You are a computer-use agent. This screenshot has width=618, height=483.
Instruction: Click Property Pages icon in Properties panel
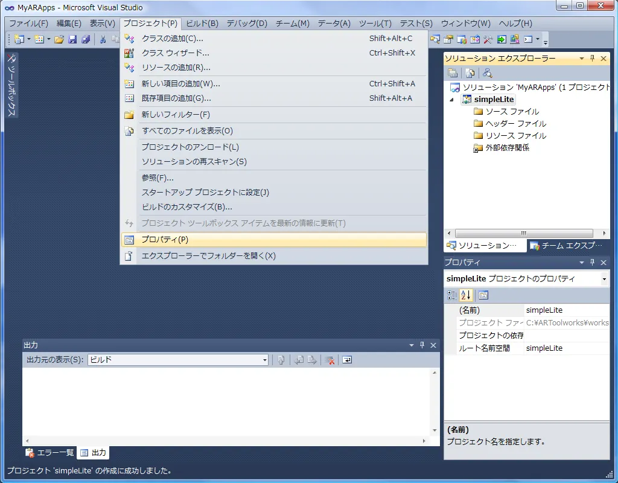483,295
